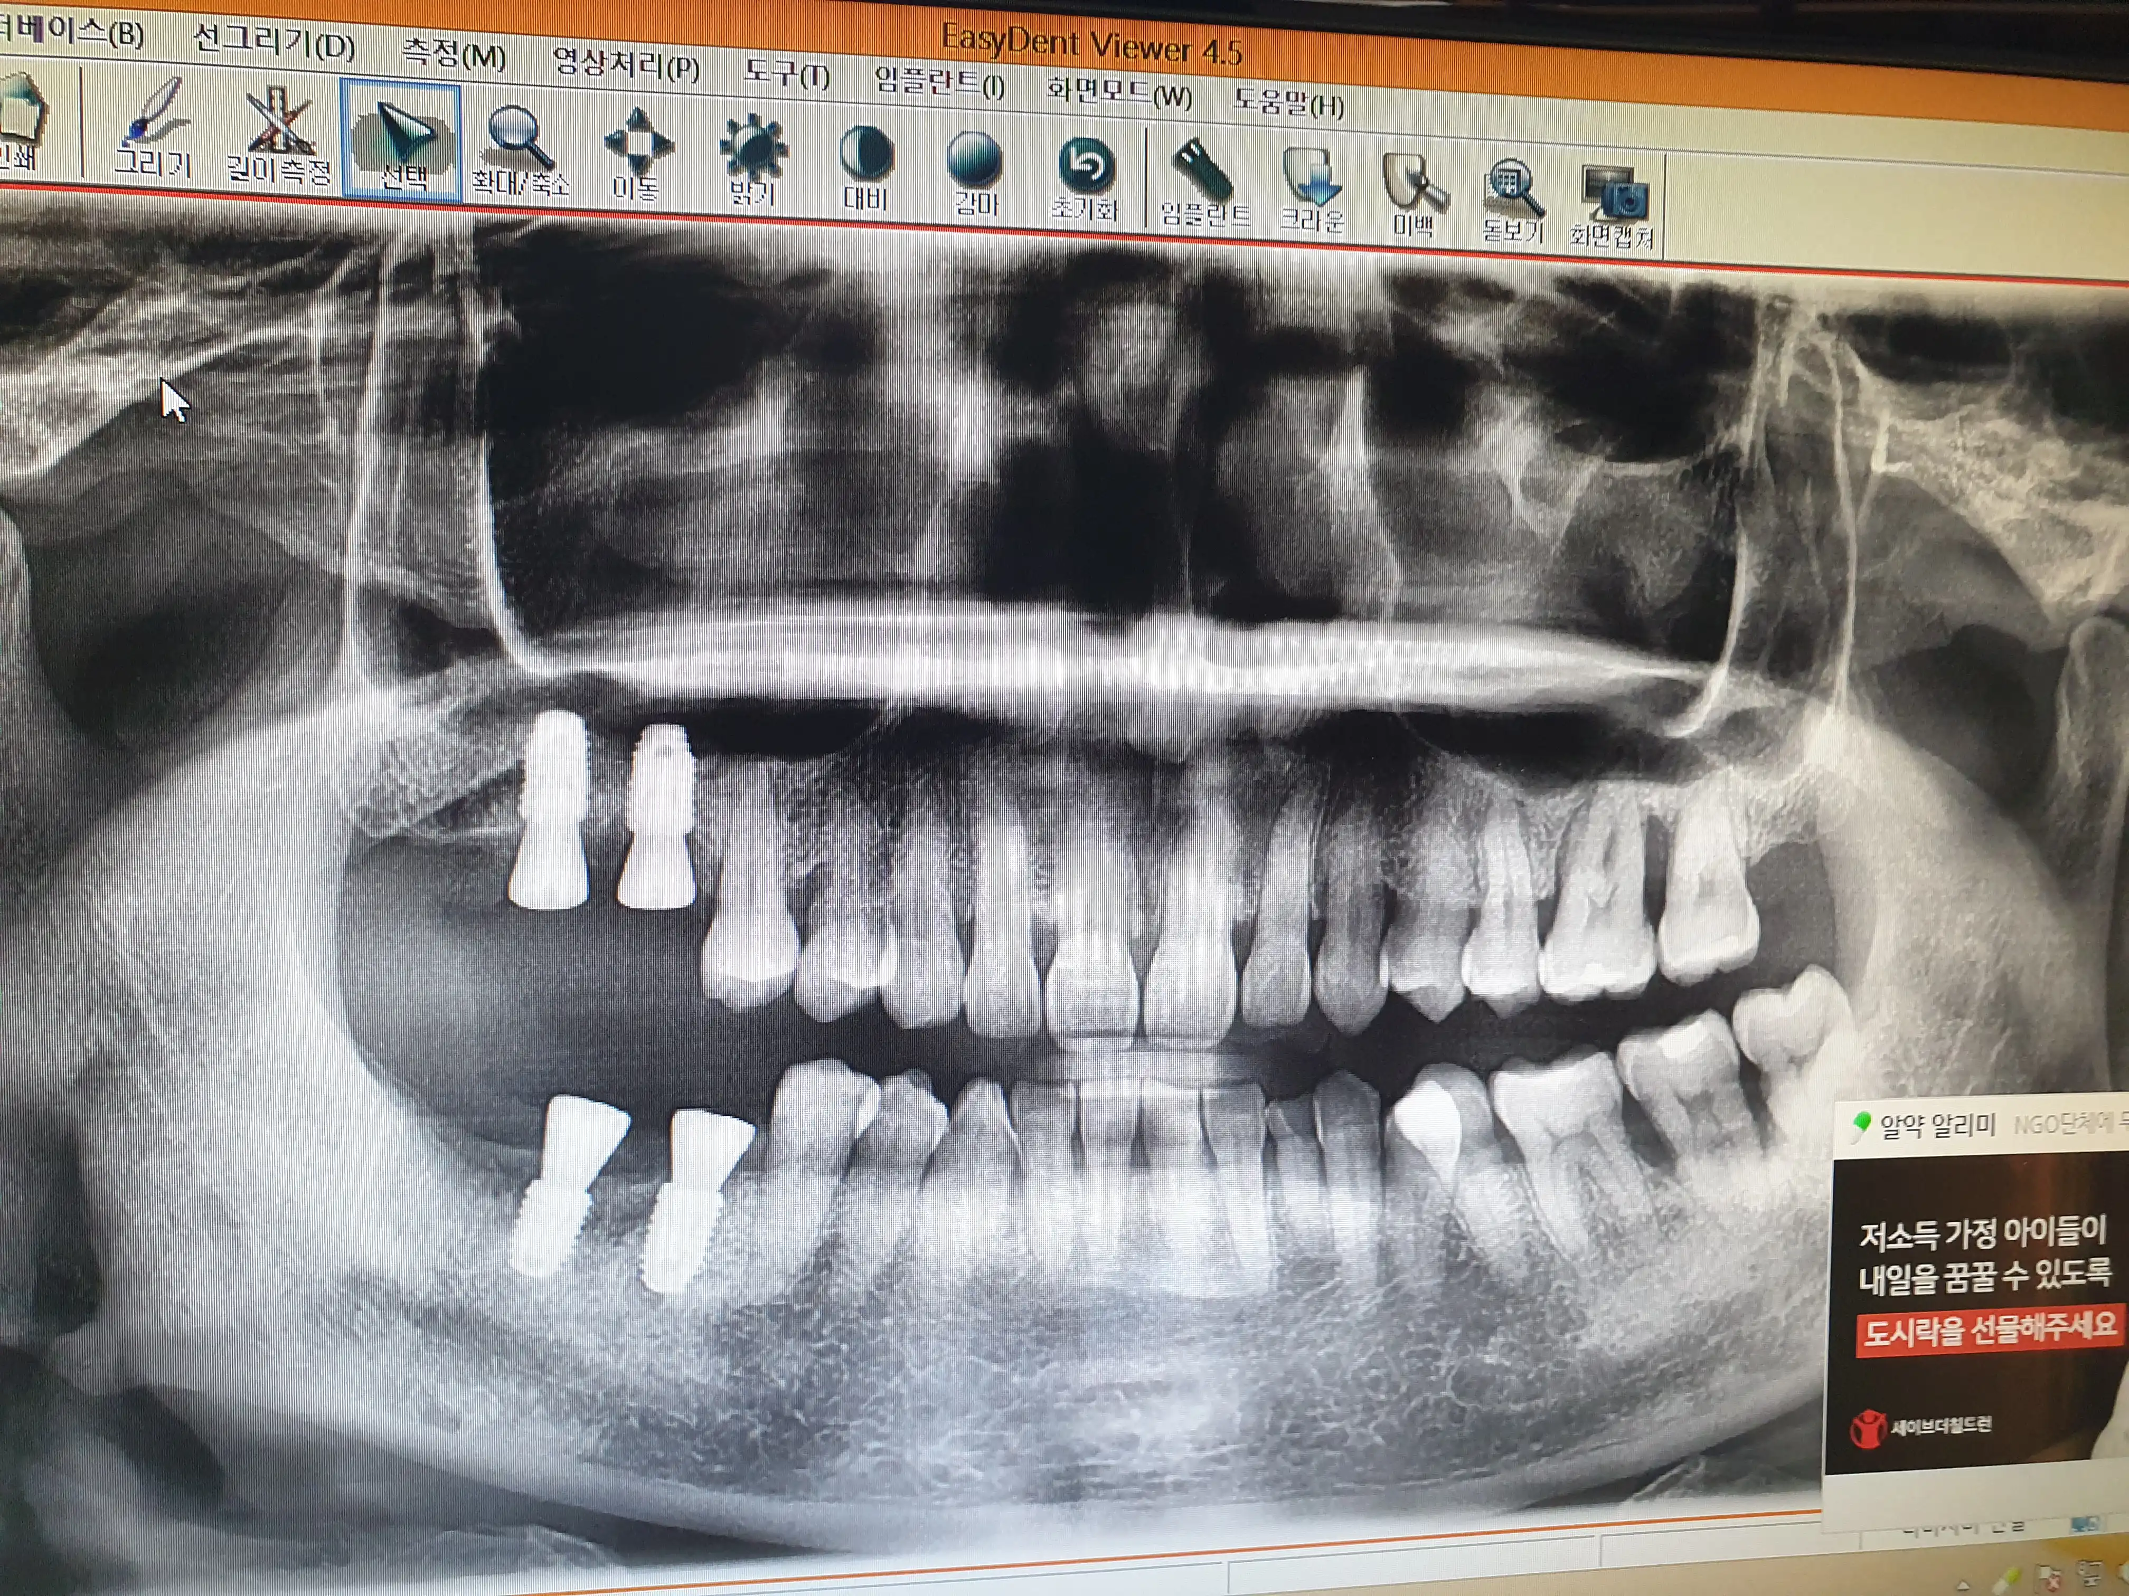Image resolution: width=2129 pixels, height=1596 pixels.
Task: Open the 도움말(H) help menu
Action: (1289, 102)
